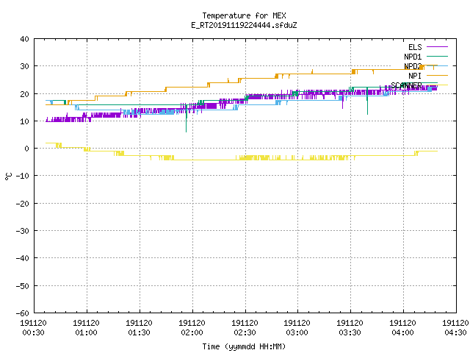The width and height of the screenshot is (470, 353).
Task: Click the NPD1 legend label
Action: click(413, 57)
